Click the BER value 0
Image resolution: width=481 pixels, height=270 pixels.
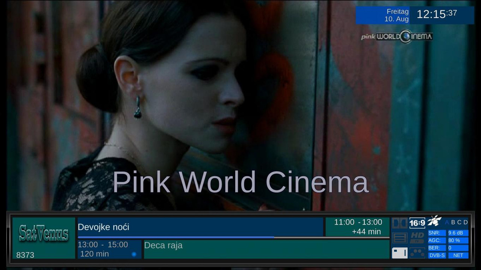pos(458,248)
